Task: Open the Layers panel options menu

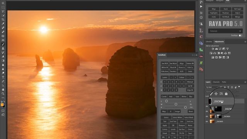Action: coord(245,82)
